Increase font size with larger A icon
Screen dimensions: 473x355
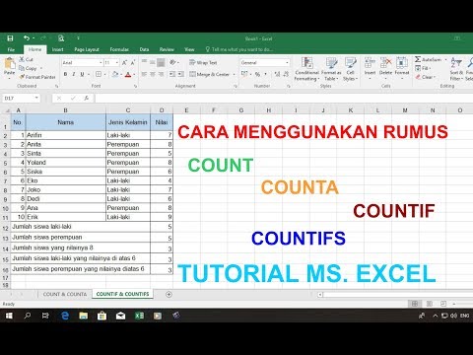124,62
